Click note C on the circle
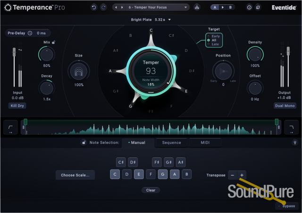 [151, 30]
